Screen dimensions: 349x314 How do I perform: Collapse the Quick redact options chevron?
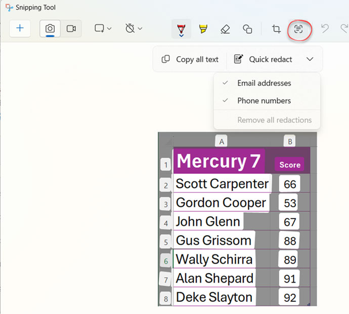pos(310,59)
